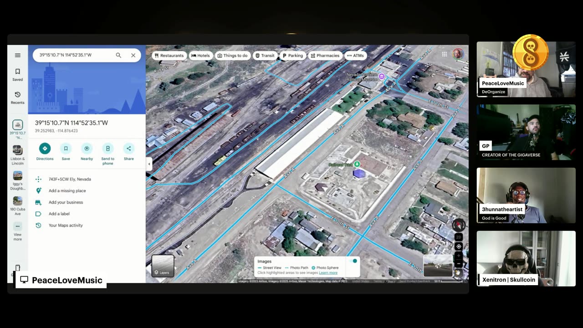Screen dimensions: 583x328
Task: Open the Saved places sidebar item
Action: tap(17, 75)
